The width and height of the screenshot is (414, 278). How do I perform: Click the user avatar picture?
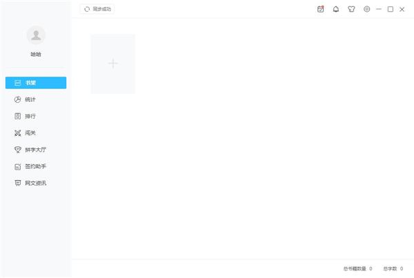(36, 35)
